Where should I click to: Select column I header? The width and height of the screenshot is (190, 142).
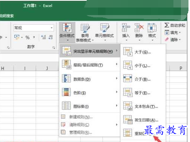25,68
